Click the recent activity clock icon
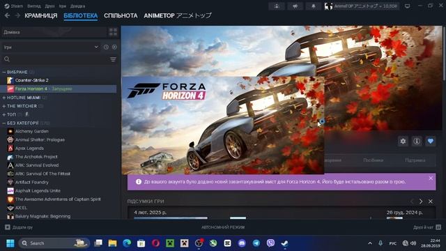The height and width of the screenshot is (251, 446). [x=106, y=47]
